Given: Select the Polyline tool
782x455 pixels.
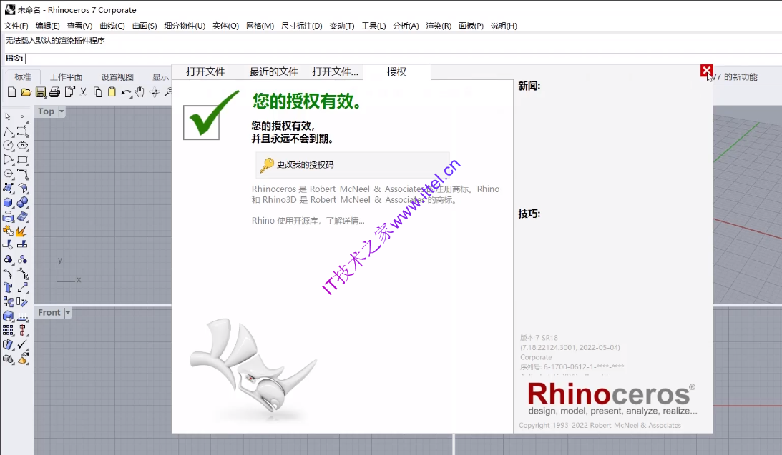Looking at the screenshot, I should pyautogui.click(x=8, y=131).
